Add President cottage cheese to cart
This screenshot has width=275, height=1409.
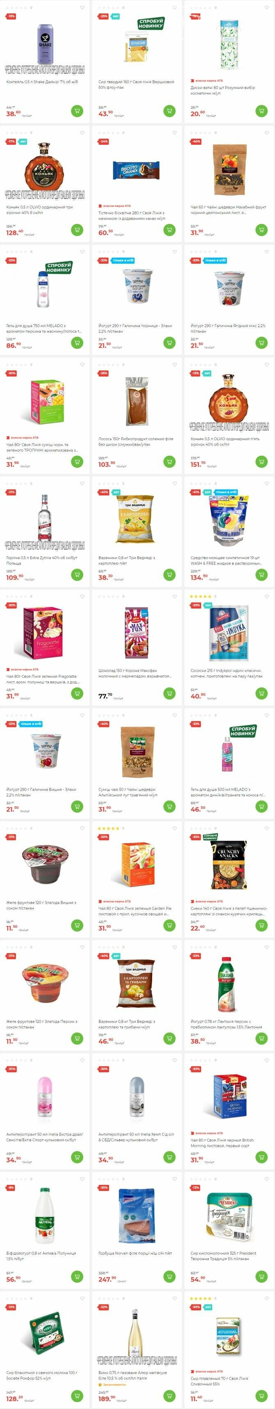[x=261, y=1276]
